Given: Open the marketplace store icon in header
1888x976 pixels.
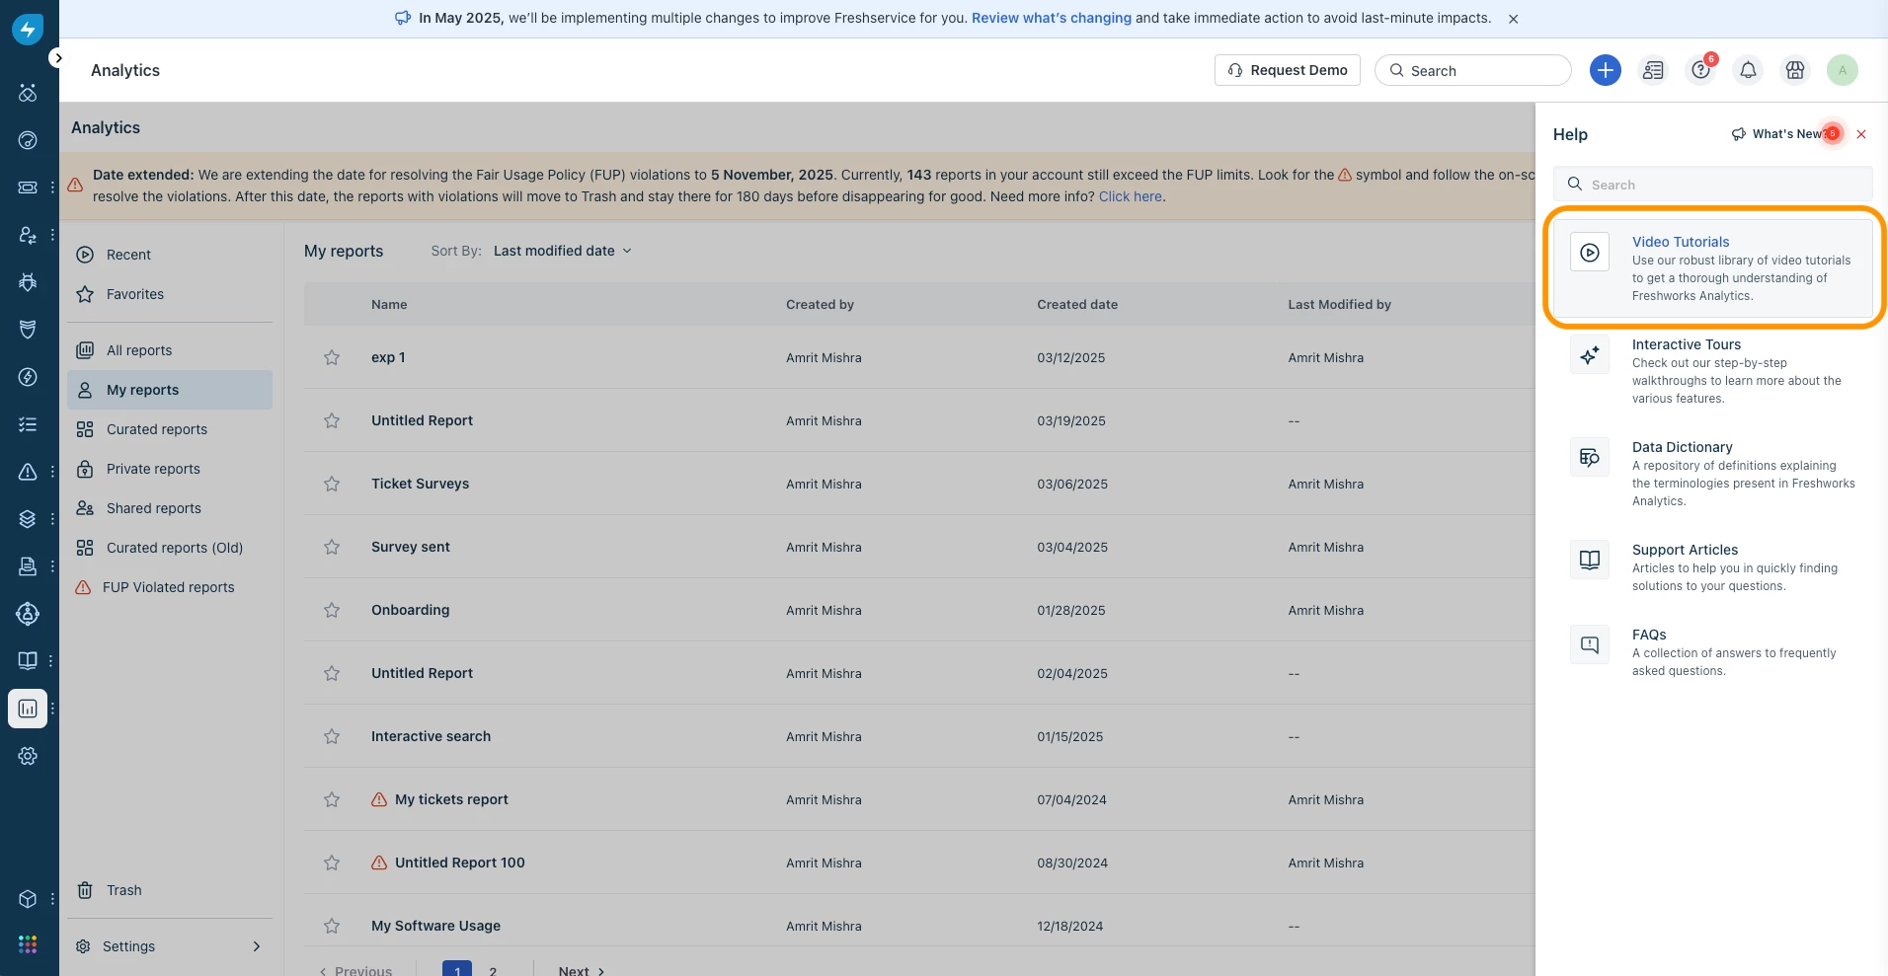Looking at the screenshot, I should (x=1795, y=70).
